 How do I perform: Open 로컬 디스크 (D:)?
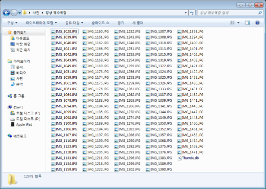coord(28,119)
